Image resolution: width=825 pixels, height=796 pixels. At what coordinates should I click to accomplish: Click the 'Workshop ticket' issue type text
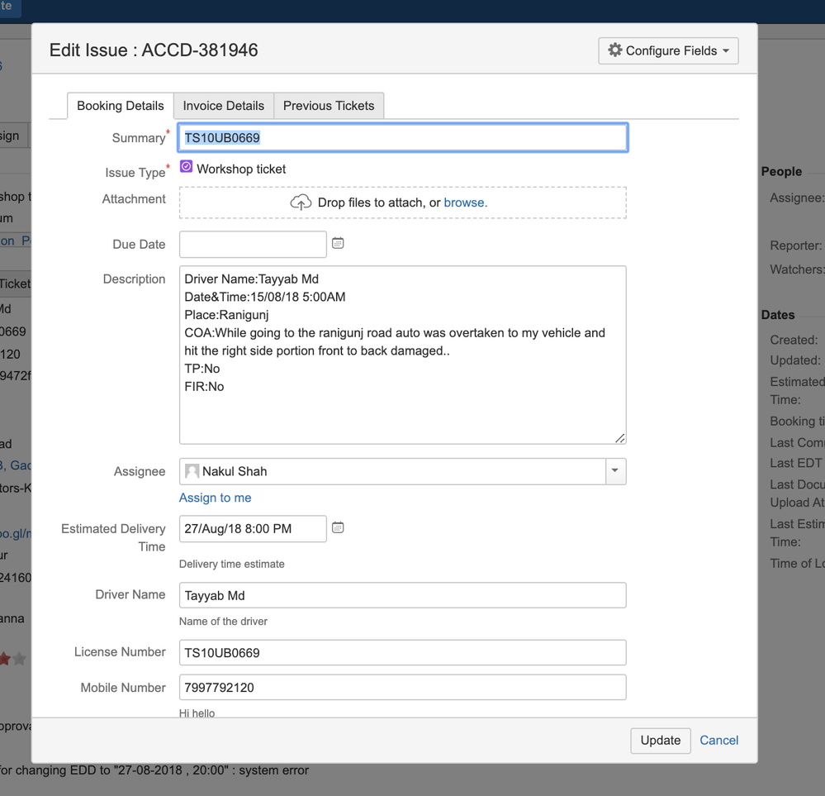tap(241, 169)
